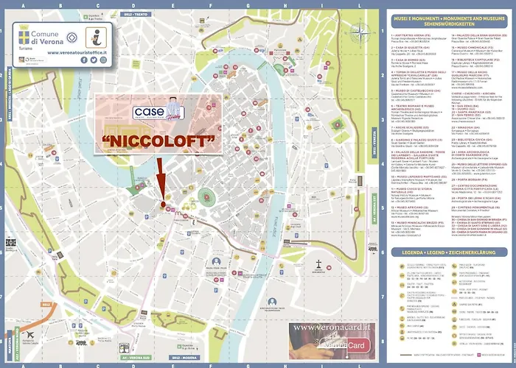The image size is (516, 368).
Task: Click the green Arena amphitheatre circle icon
Action: (x=206, y=197)
